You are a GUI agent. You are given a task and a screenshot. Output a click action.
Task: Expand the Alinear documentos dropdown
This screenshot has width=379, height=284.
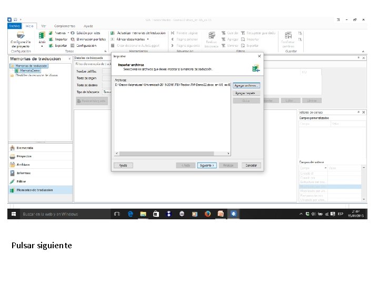[148, 39]
